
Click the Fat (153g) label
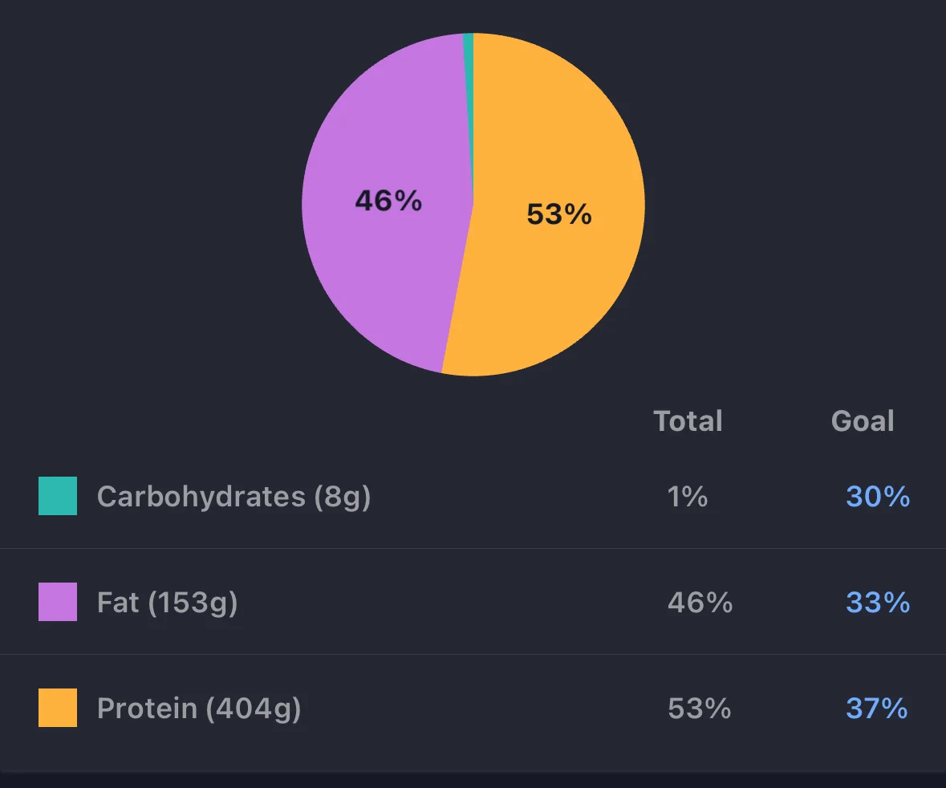(168, 603)
